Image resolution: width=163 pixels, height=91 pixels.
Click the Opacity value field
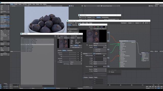(x=98, y=47)
